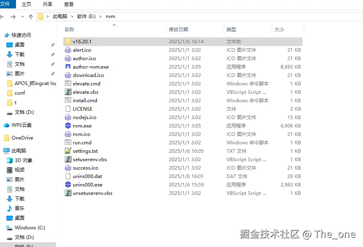The image size is (363, 247).
Task: Click the install.cmd script icon
Action: click(x=68, y=100)
